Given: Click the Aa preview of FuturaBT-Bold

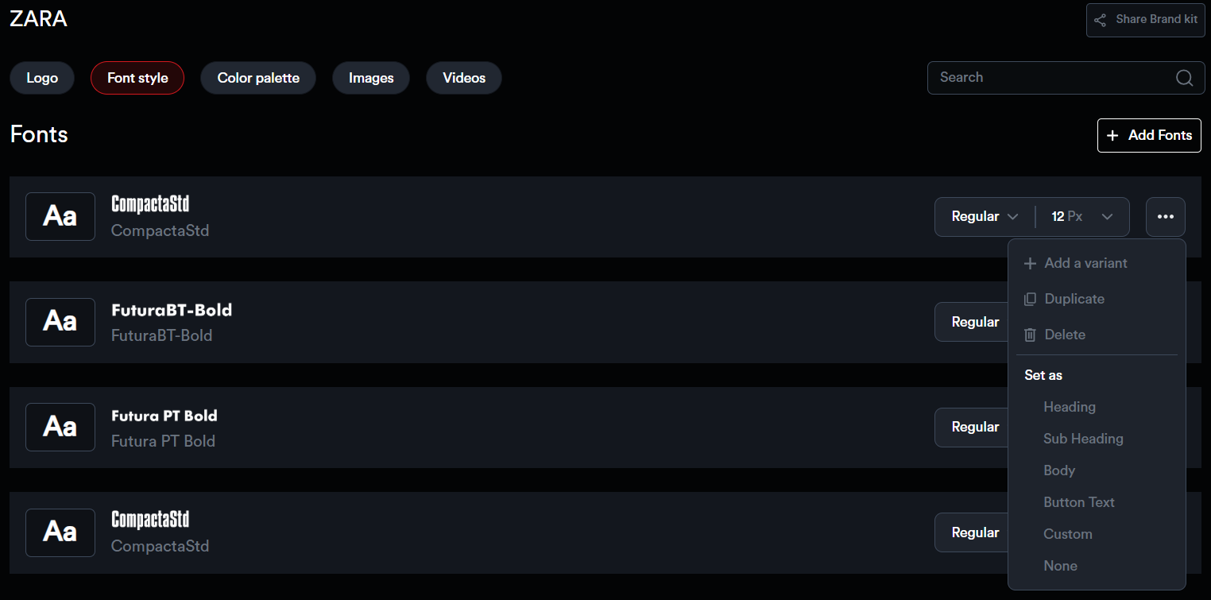Looking at the screenshot, I should pos(60,322).
